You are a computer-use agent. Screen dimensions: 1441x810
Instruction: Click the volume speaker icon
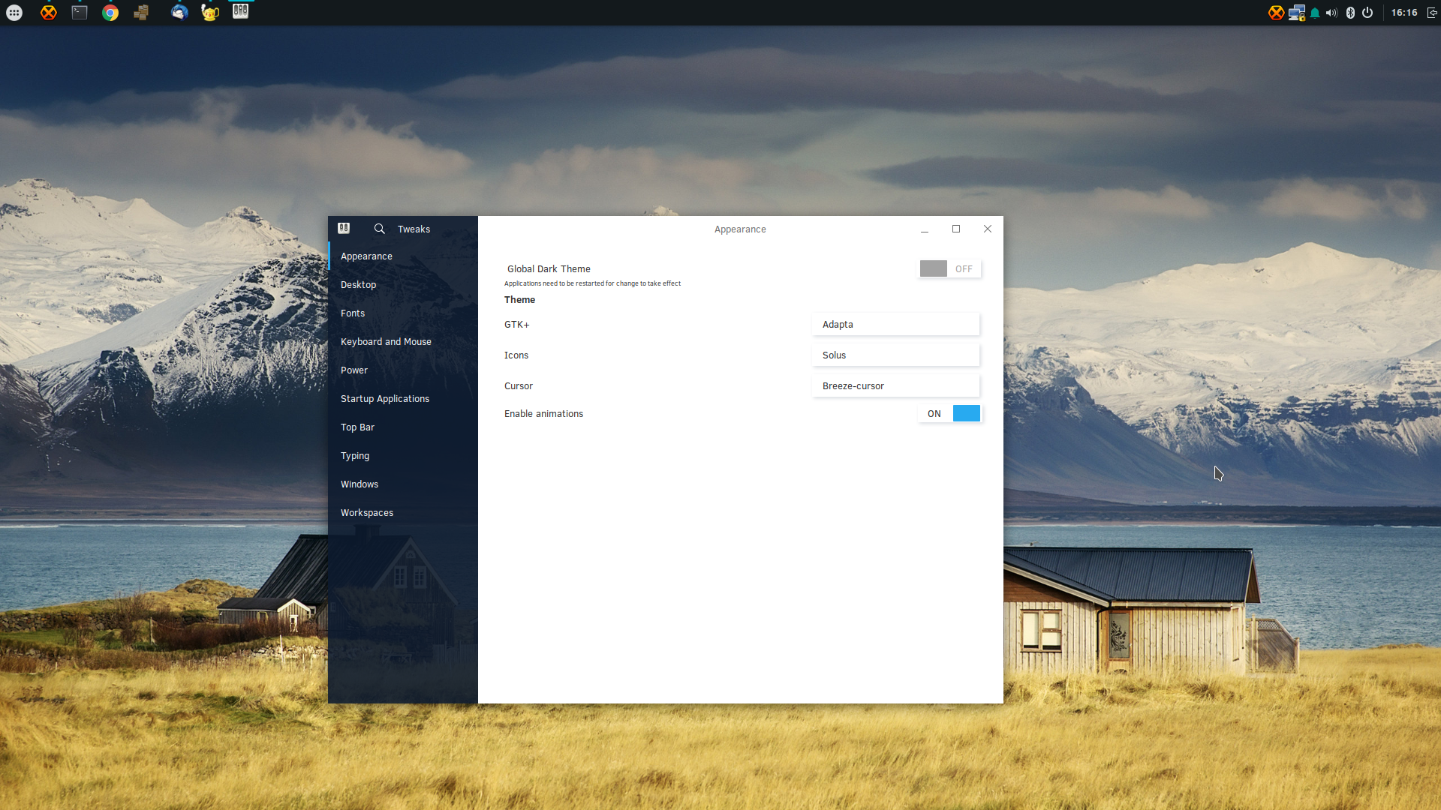pyautogui.click(x=1331, y=13)
